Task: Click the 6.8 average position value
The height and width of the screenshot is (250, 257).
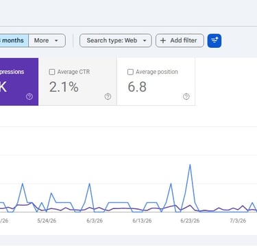Action: [137, 87]
